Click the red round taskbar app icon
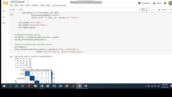Screen dimensions: 172x97 [29, 86]
